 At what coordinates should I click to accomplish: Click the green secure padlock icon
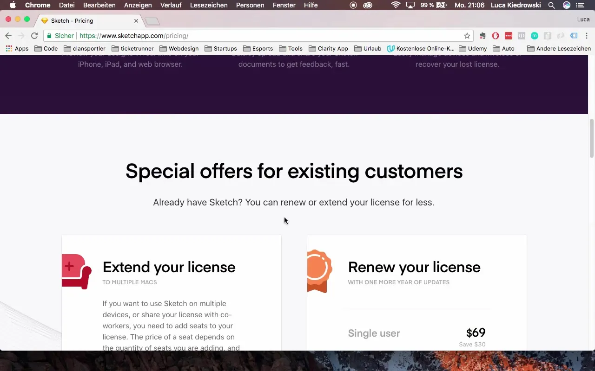[49, 36]
